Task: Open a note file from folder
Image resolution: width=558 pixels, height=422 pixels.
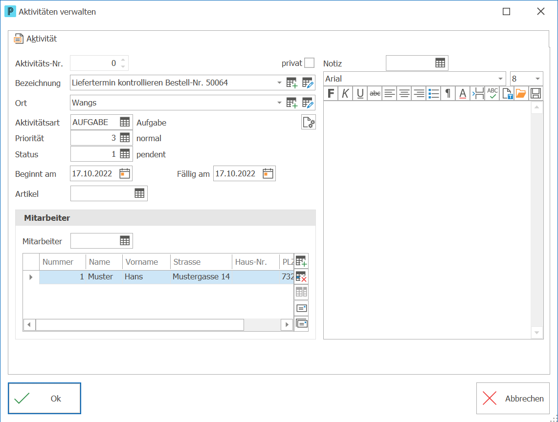Action: [521, 93]
